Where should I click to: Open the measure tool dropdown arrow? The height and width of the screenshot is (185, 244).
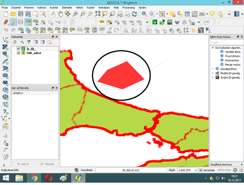pyautogui.click(x=207, y=14)
